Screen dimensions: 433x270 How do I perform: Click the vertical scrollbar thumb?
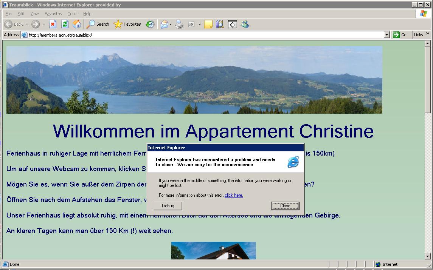click(x=427, y=80)
